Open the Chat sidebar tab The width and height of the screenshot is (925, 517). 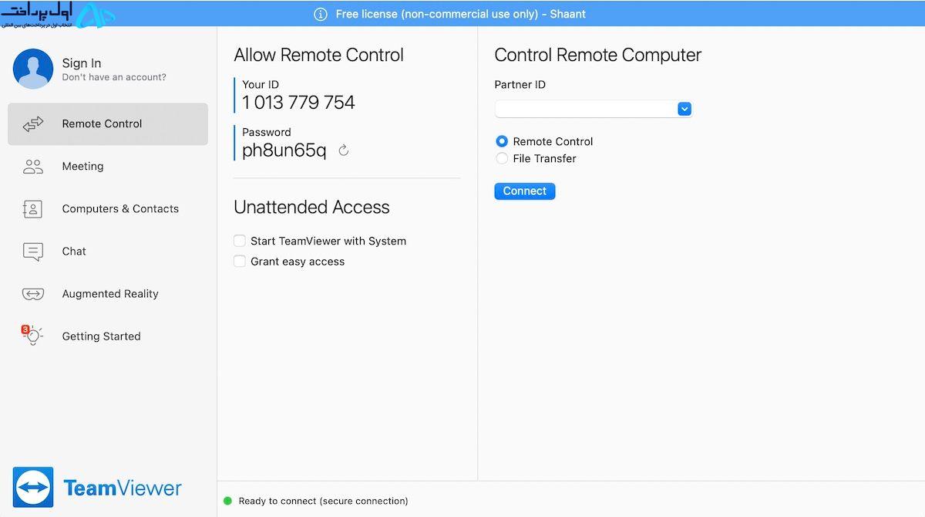click(x=108, y=252)
